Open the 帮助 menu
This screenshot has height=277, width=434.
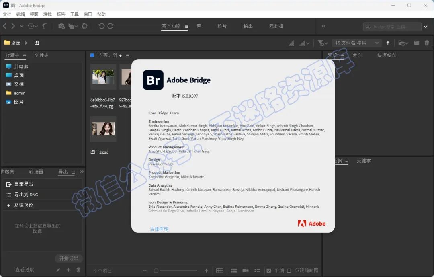(101, 14)
